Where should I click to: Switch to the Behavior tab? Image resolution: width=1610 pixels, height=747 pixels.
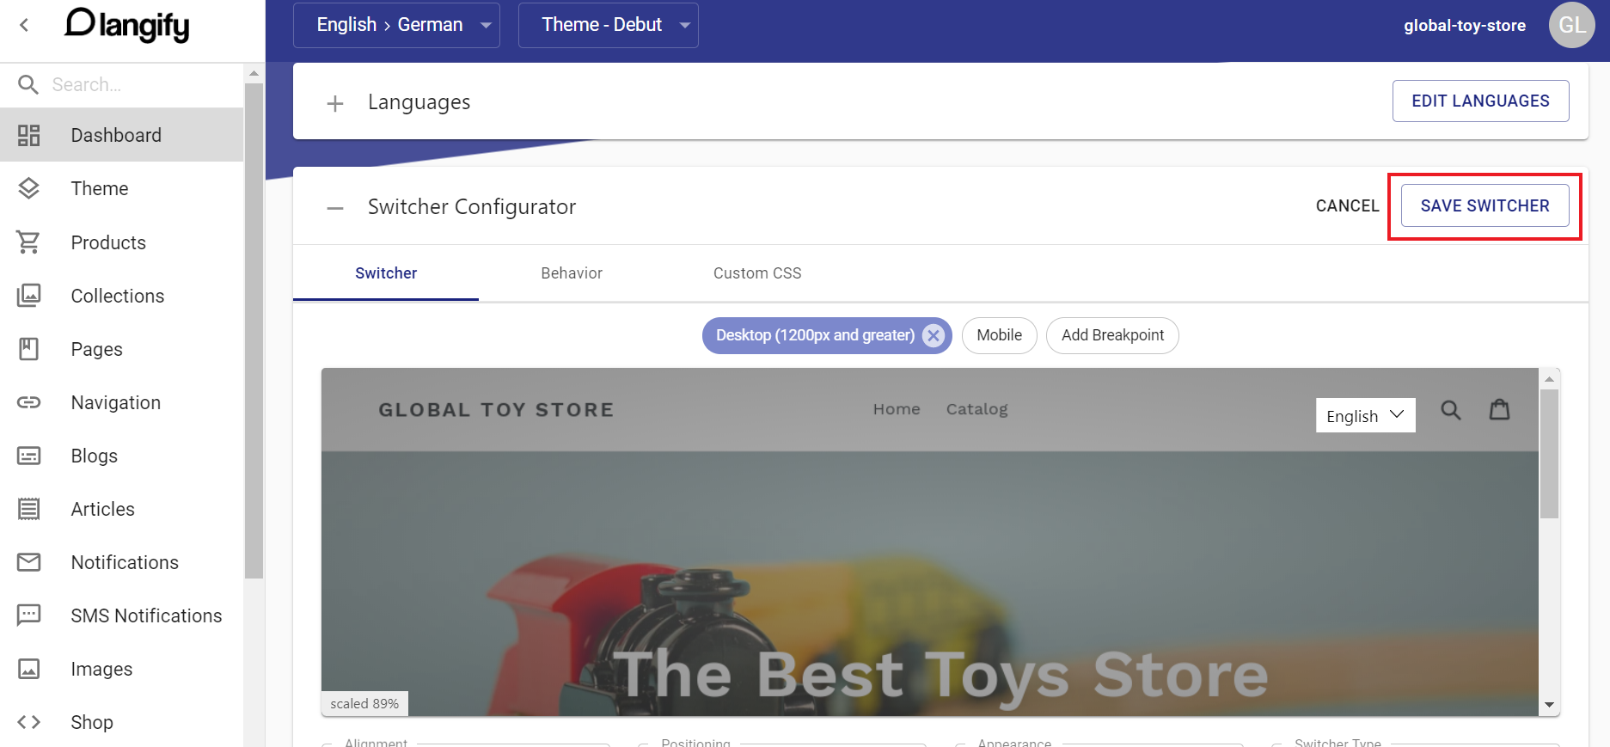coord(572,273)
